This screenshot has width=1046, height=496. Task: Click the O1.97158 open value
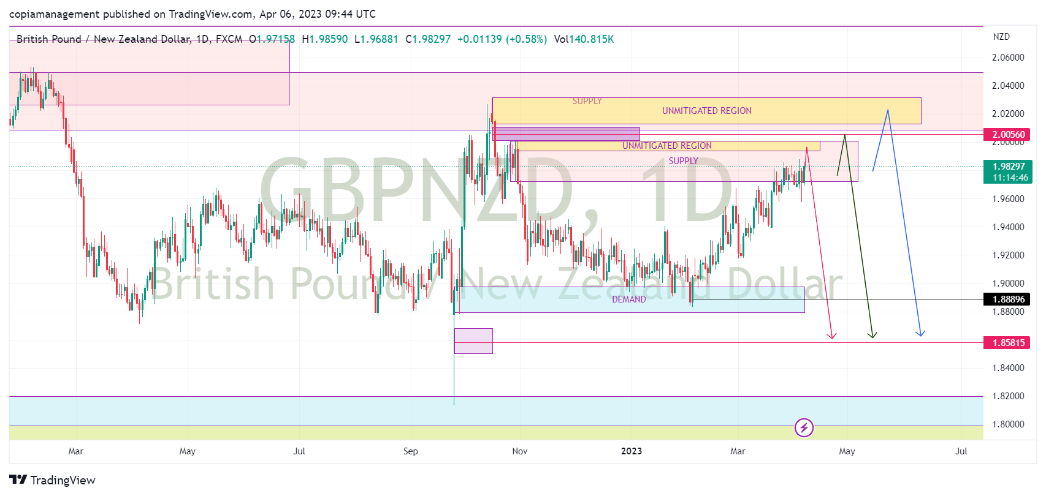pos(272,39)
